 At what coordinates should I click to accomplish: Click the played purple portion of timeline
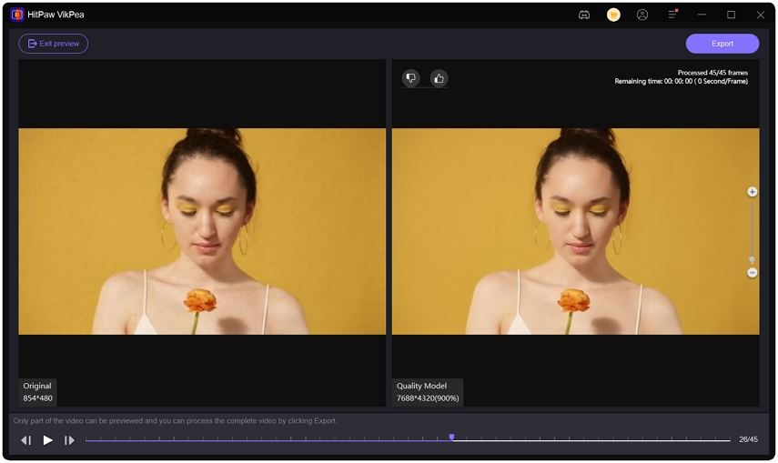click(267, 440)
